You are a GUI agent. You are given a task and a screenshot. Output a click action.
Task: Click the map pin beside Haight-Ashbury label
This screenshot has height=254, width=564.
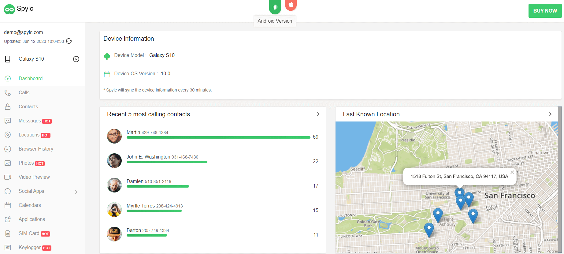click(x=438, y=215)
